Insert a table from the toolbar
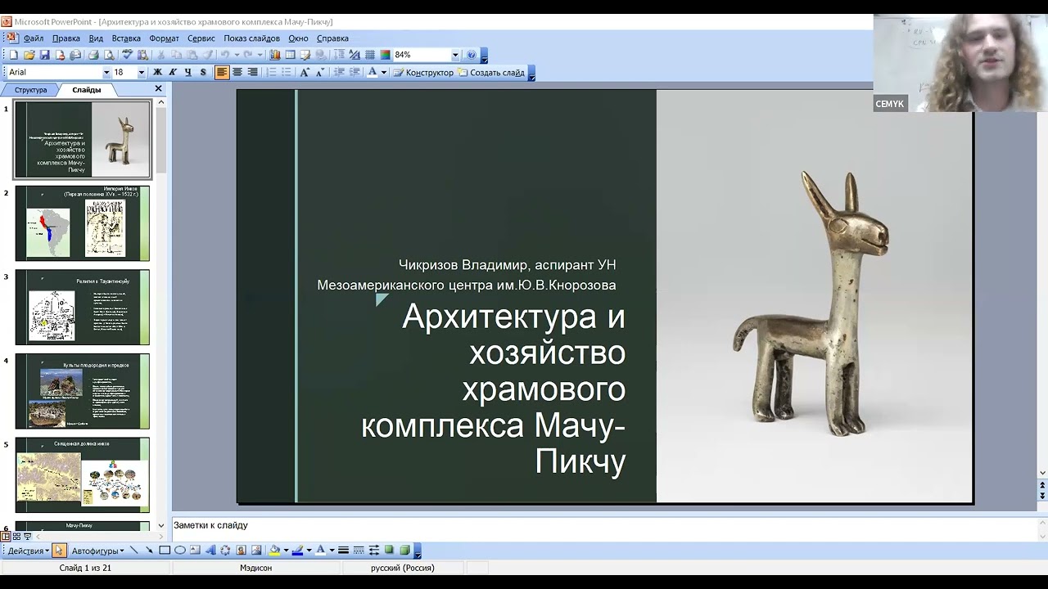1048x589 pixels. click(290, 55)
